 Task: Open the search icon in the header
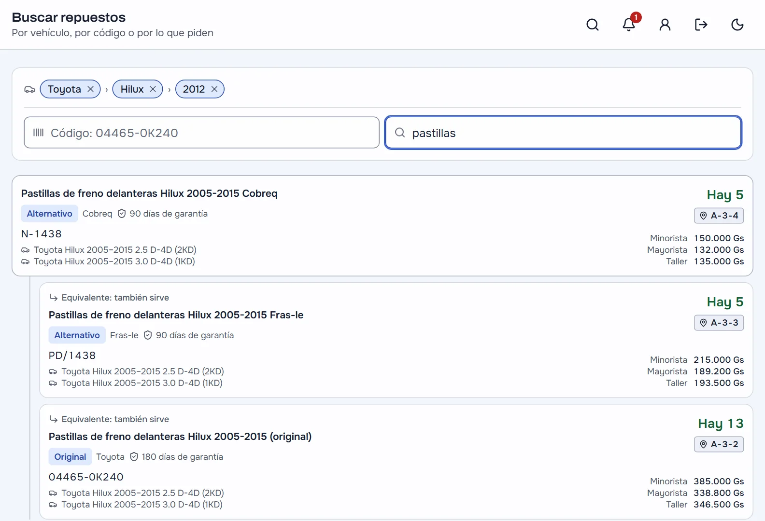pyautogui.click(x=593, y=25)
